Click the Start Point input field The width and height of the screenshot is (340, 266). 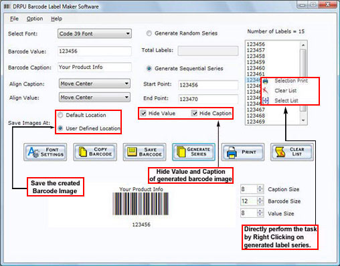(208, 85)
